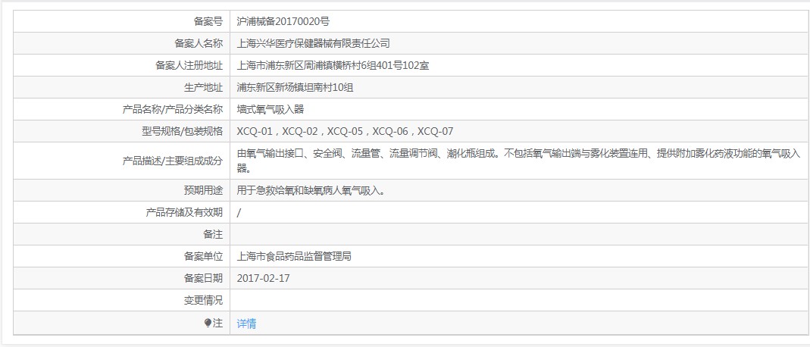
Task: Click the 产品描述/主要组成成分 label
Action: tap(173, 161)
